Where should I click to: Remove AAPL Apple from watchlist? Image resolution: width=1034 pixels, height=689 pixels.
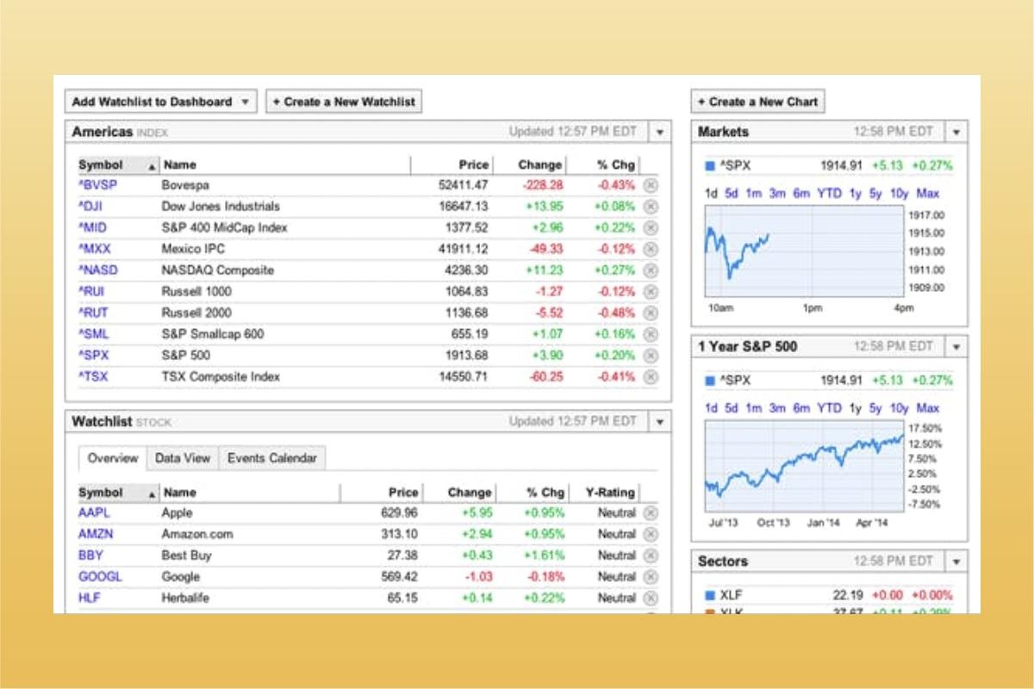[651, 512]
